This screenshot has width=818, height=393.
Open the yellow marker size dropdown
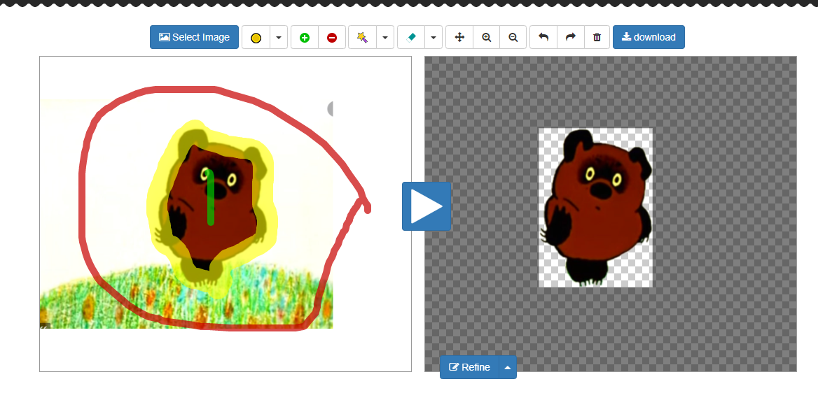pos(279,38)
